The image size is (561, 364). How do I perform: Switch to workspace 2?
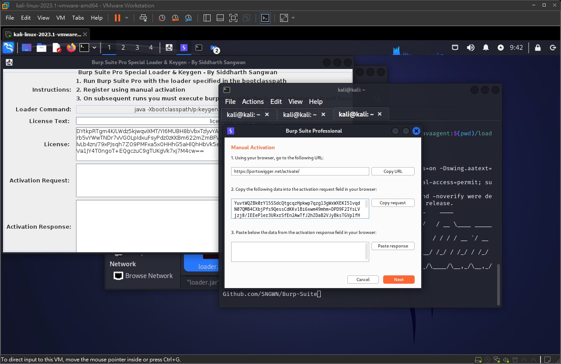coord(123,48)
